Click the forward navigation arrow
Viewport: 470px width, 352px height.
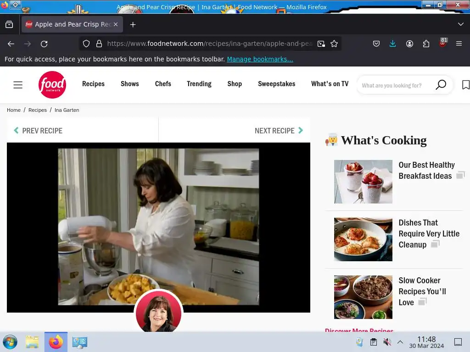click(x=28, y=44)
